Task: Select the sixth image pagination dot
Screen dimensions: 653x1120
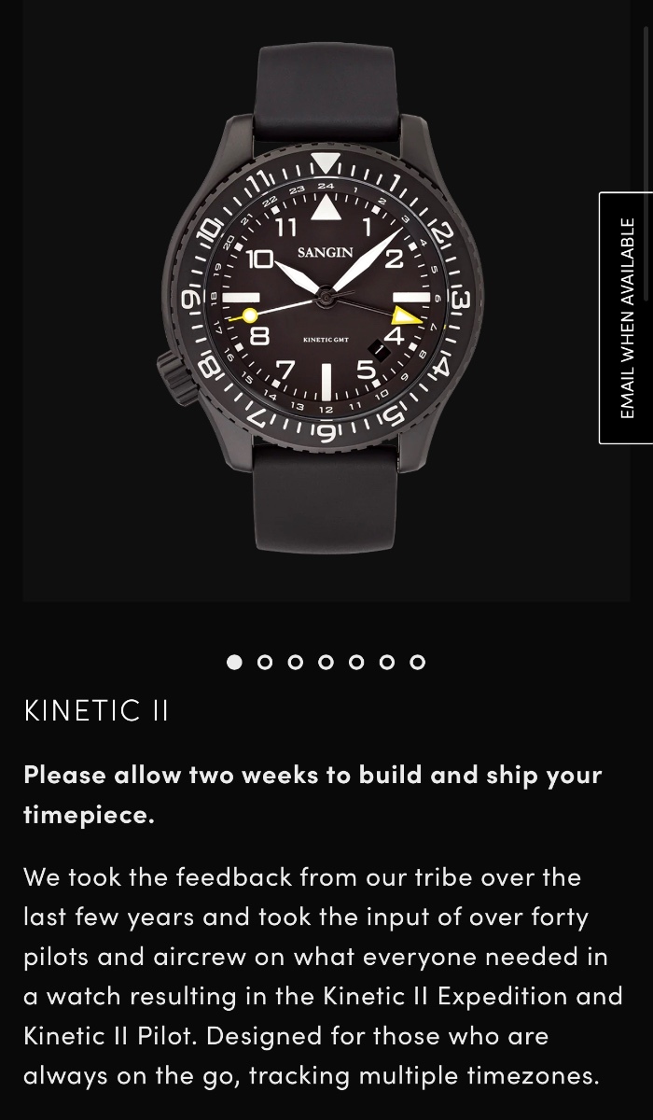Action: point(387,662)
